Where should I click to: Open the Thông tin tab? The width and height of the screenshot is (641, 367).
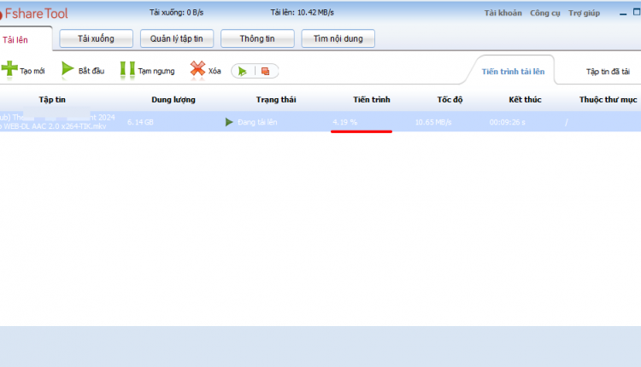click(257, 38)
